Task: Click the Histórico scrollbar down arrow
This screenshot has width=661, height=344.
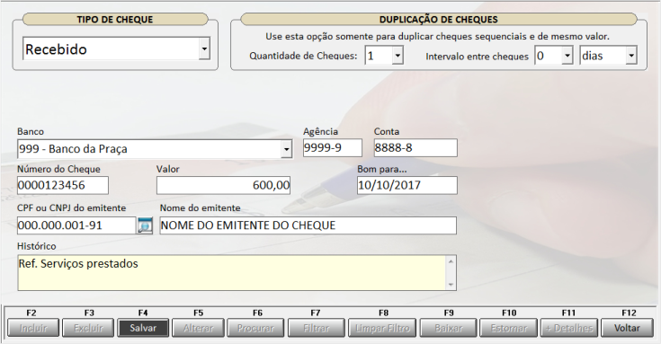Action: [x=451, y=285]
